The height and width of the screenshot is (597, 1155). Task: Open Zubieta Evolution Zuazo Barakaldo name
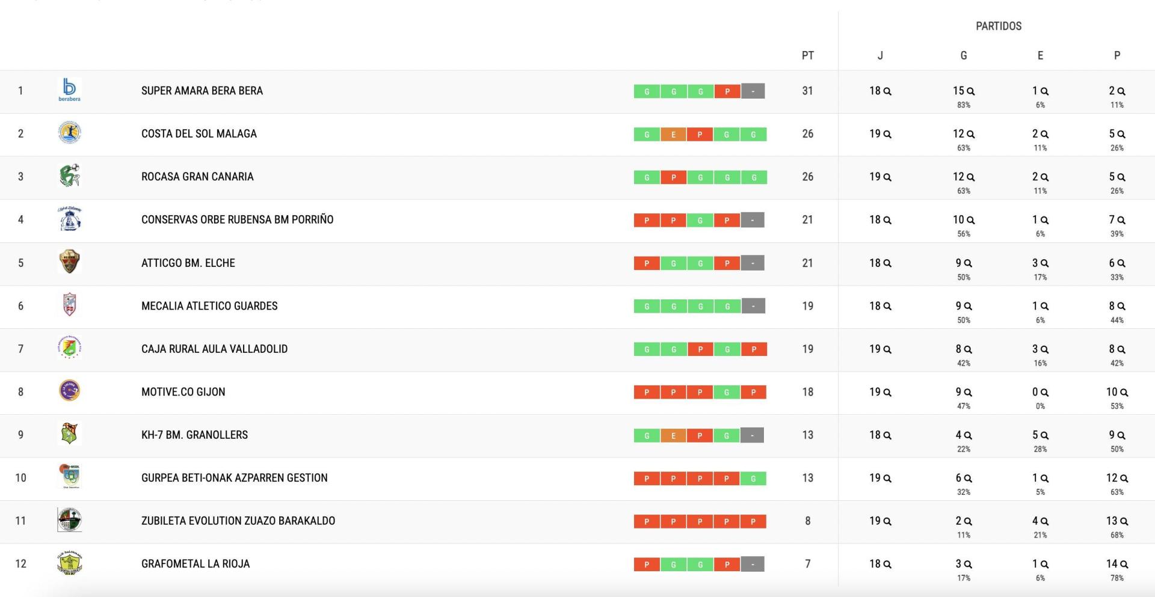tap(238, 521)
